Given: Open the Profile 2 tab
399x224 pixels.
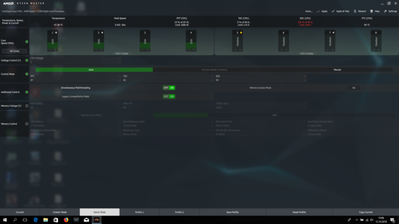Looking at the screenshot, I should [179, 212].
